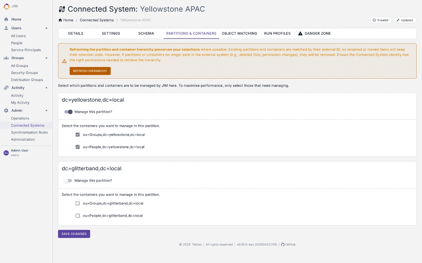This screenshot has width=422, height=263.
Task: Click the JIM logo in the sidebar
Action: coord(7,6)
